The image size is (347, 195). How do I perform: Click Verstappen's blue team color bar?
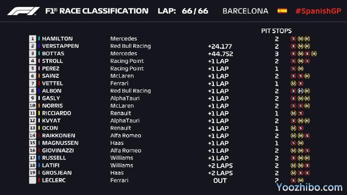(39, 46)
